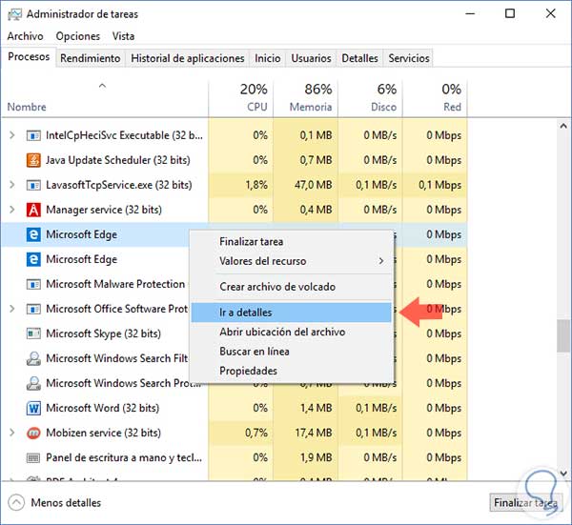Sort by the CPU column header
This screenshot has height=525, width=572.
point(241,98)
